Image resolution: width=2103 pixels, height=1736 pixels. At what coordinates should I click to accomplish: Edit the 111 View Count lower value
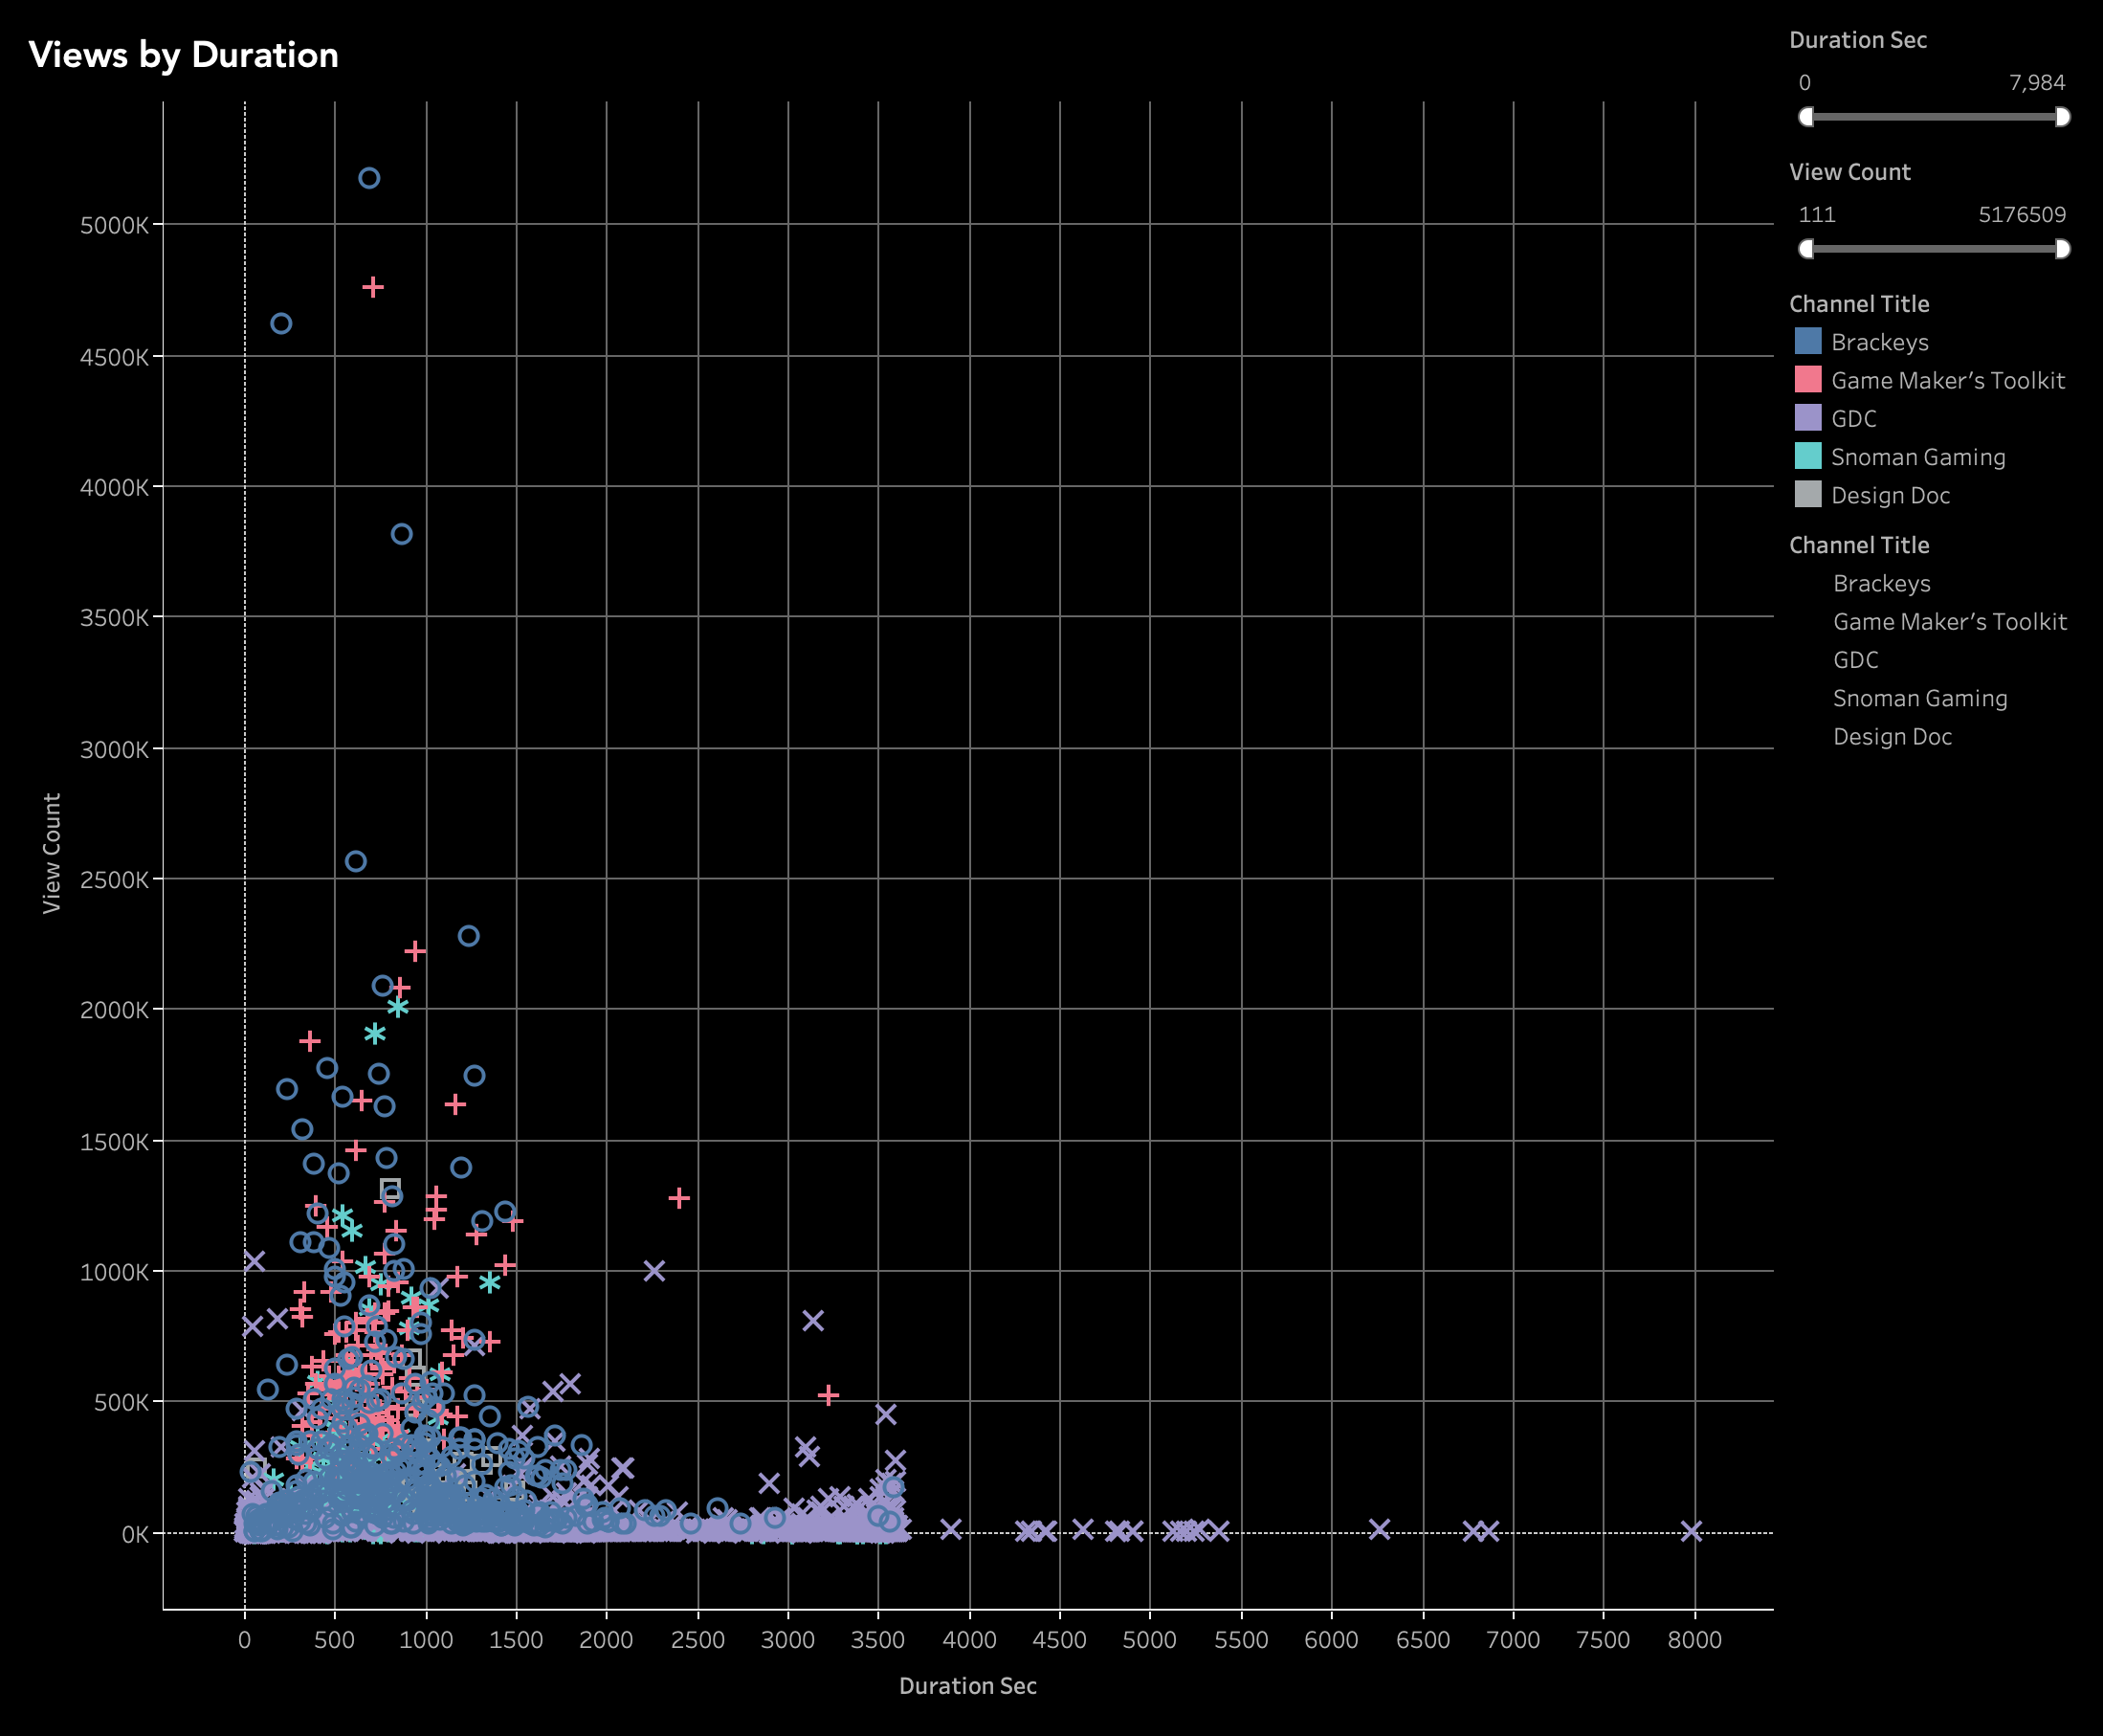point(1816,215)
